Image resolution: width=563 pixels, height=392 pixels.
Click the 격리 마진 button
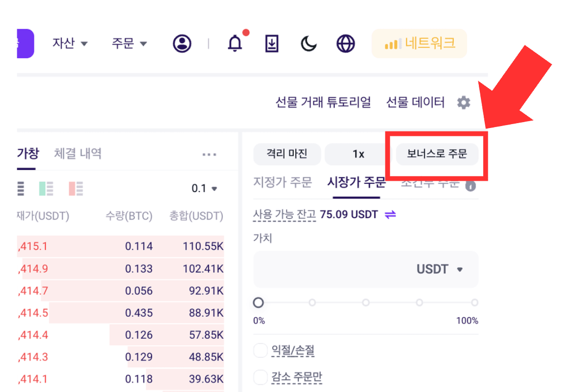tap(287, 154)
